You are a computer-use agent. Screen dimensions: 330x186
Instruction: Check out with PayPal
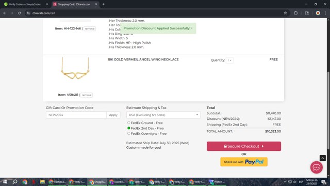(244, 162)
